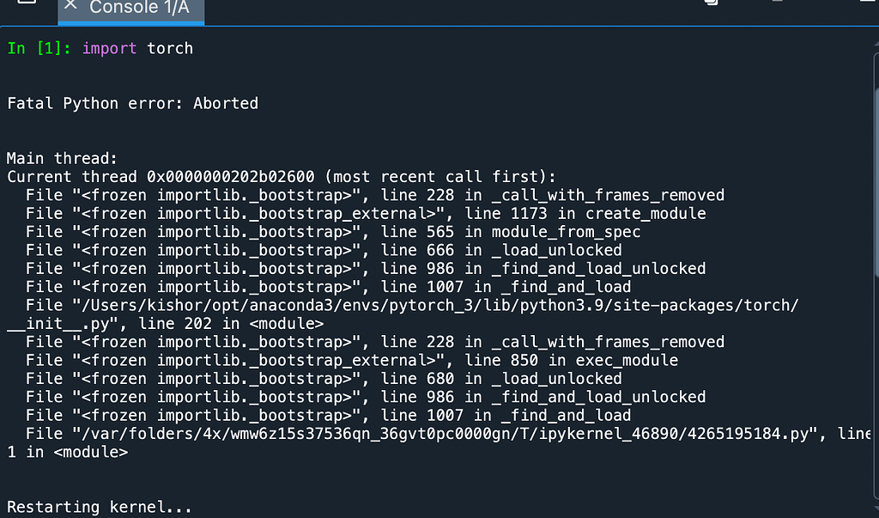Image resolution: width=879 pixels, height=518 pixels.
Task: Open the browse tabs button left of Console 1/A
Action: [27, 3]
